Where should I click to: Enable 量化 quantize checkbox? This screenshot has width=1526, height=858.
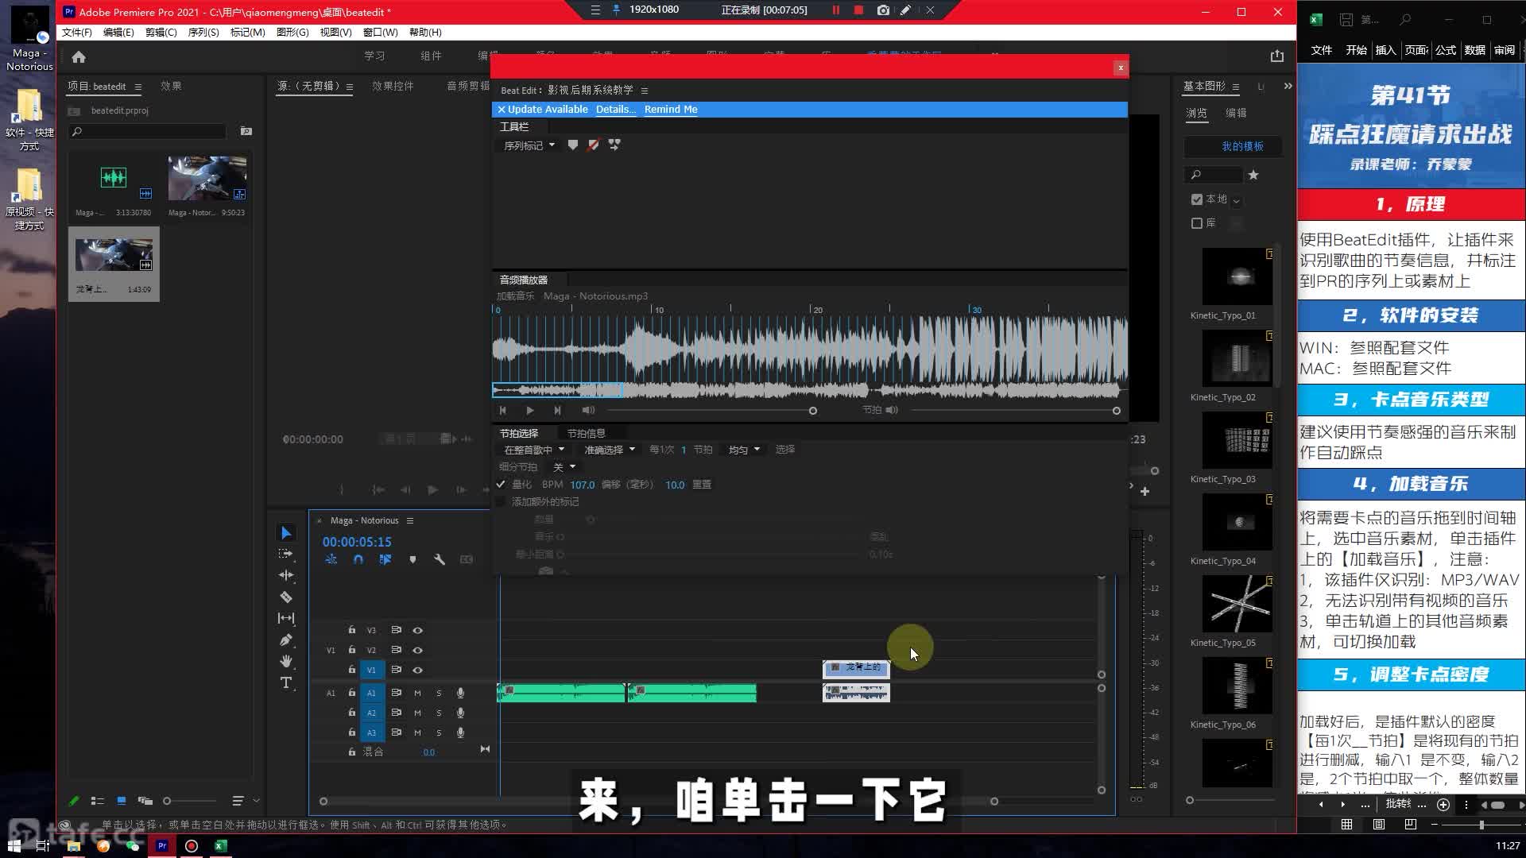click(501, 485)
